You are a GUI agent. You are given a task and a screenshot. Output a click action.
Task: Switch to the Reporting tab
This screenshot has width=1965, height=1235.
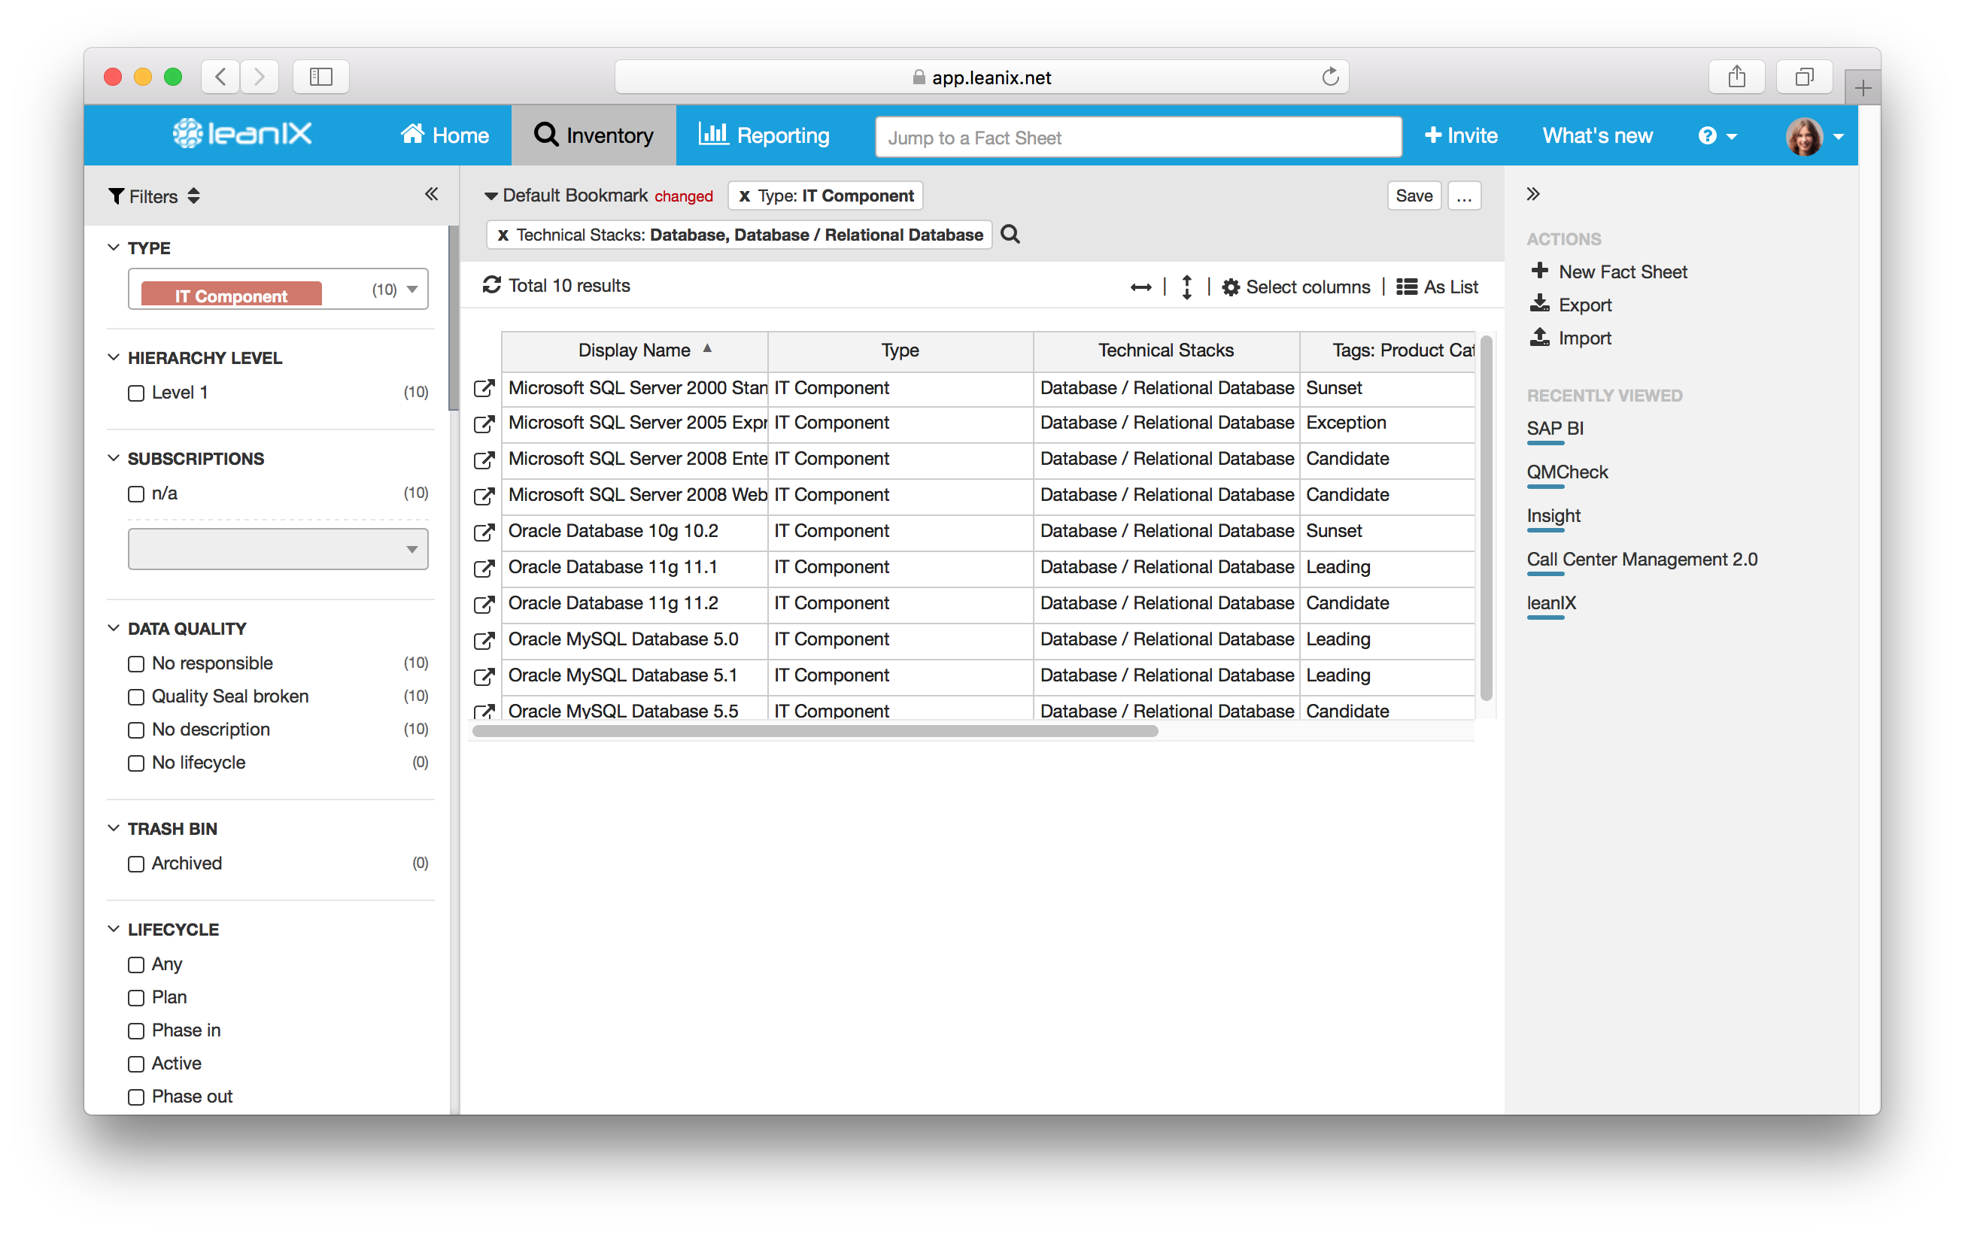764,135
